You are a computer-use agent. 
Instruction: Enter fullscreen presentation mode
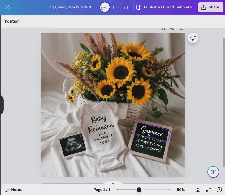click(209, 190)
